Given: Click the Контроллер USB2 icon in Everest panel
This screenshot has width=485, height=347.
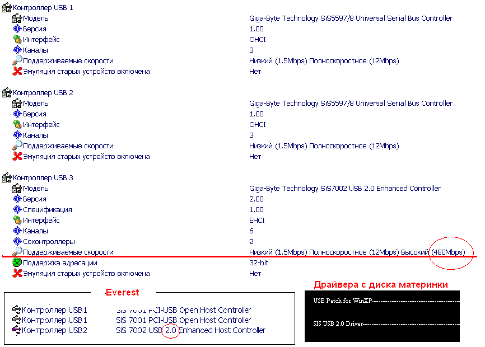Looking at the screenshot, I should point(16,330).
